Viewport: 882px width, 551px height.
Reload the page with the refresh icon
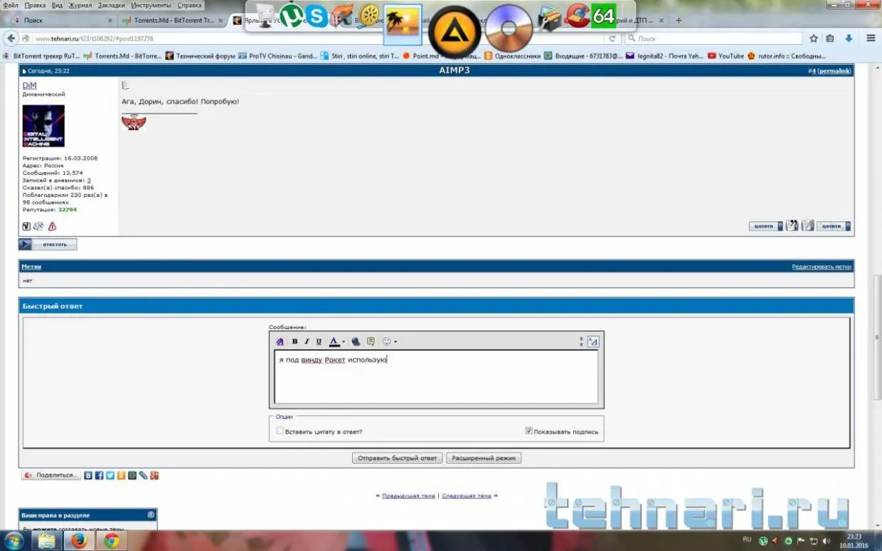[x=612, y=38]
